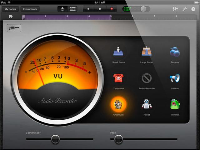This screenshot has height=150, width=200.
Task: Go to beginning of song
Action: [88, 9]
